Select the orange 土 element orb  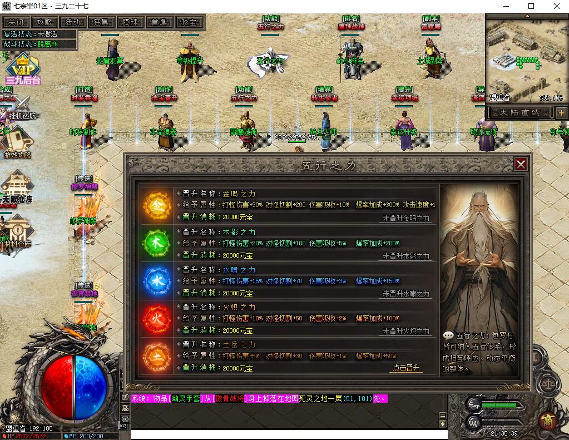(157, 357)
